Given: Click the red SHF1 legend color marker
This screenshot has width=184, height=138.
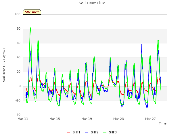Looking at the screenshot, I should (x=68, y=133).
